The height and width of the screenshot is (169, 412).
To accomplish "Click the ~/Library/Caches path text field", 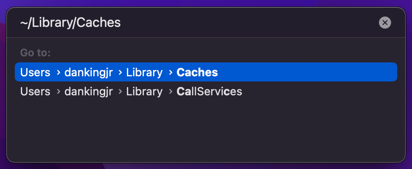I will (x=194, y=23).
